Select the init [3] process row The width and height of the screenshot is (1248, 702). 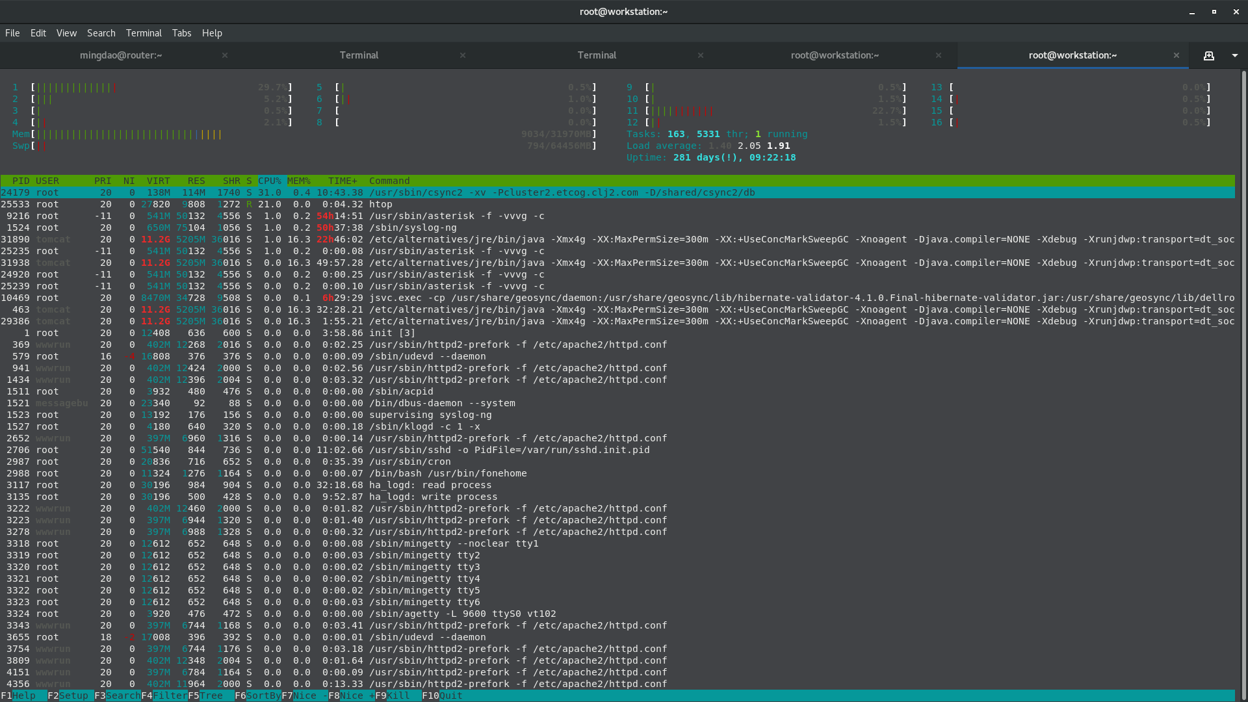click(x=617, y=333)
